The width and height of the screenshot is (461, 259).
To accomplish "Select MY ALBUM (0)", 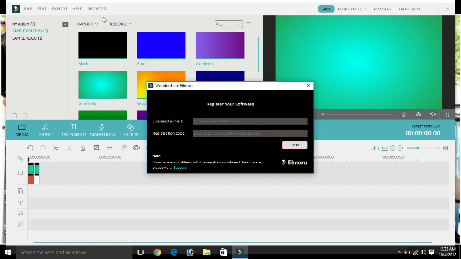I will pyautogui.click(x=23, y=24).
